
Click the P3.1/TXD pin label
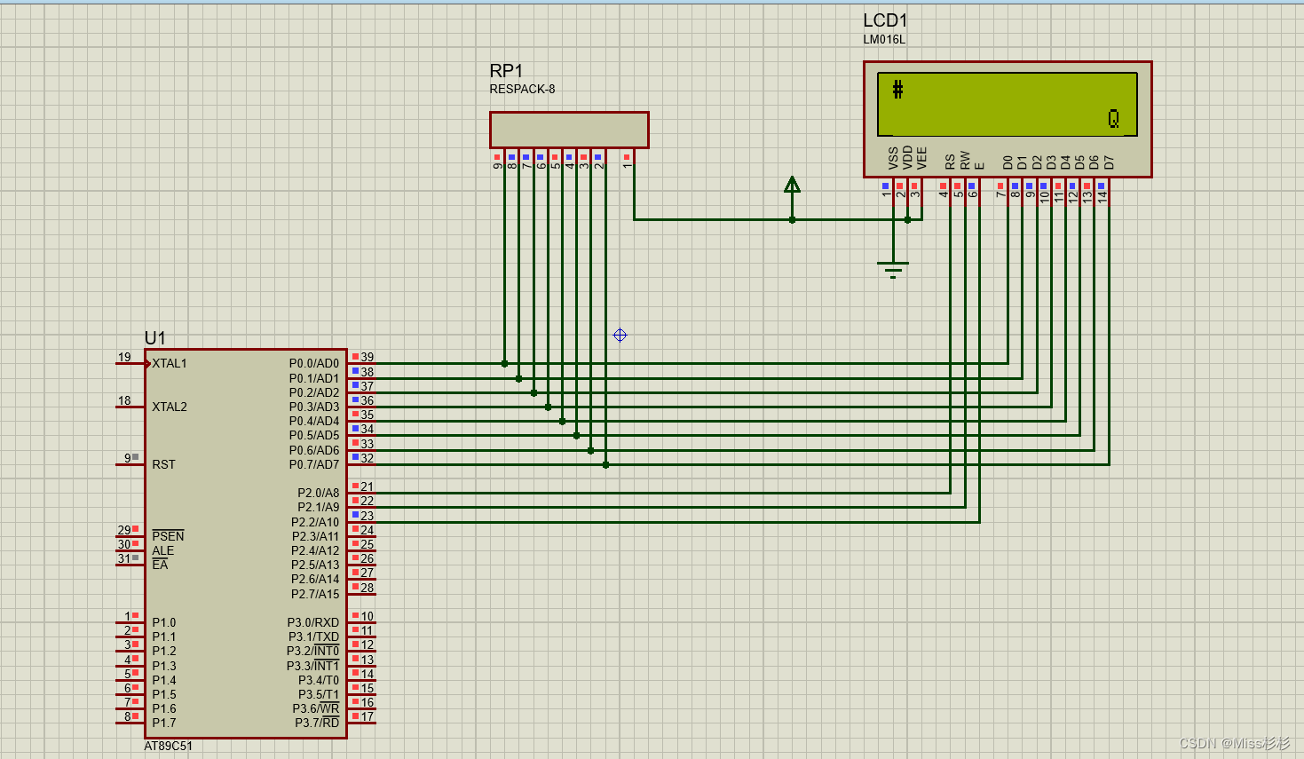pos(313,636)
